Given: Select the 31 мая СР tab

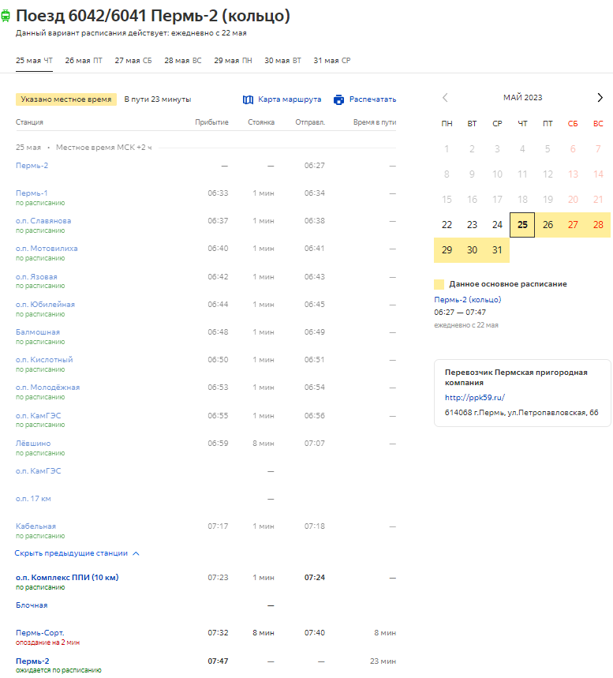Looking at the screenshot, I should pos(332,61).
